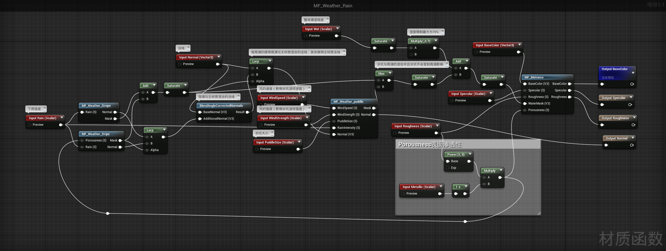Select the MF_Weather_Drips node title
The height and width of the screenshot is (251, 666).
96,134
